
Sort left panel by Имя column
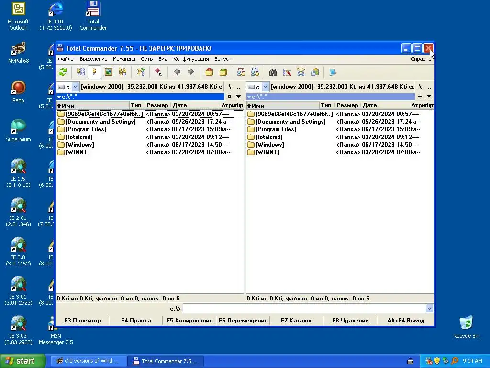pyautogui.click(x=93, y=105)
